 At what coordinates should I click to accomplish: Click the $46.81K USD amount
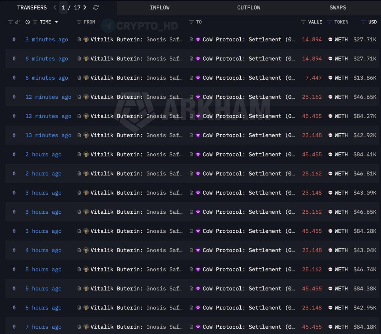pyautogui.click(x=365, y=174)
